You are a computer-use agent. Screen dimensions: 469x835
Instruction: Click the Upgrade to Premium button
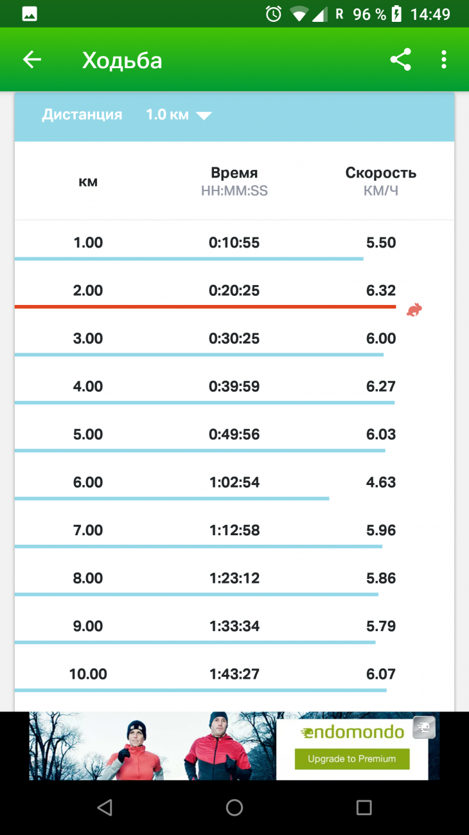coord(351,759)
